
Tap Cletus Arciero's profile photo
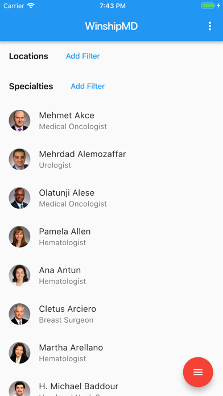point(19,314)
